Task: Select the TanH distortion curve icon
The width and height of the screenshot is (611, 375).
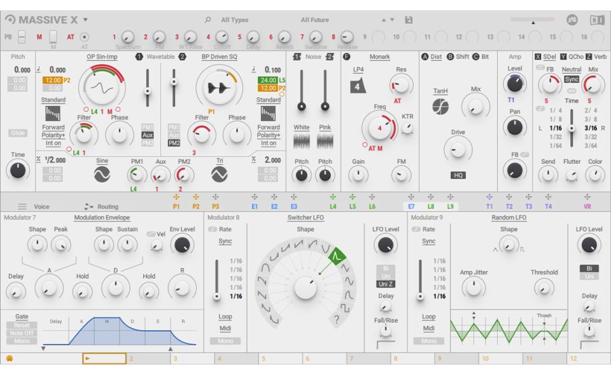Action: (x=440, y=106)
